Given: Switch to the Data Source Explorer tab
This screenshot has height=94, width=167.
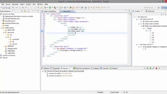Looking at the screenshot, I should (82, 68).
